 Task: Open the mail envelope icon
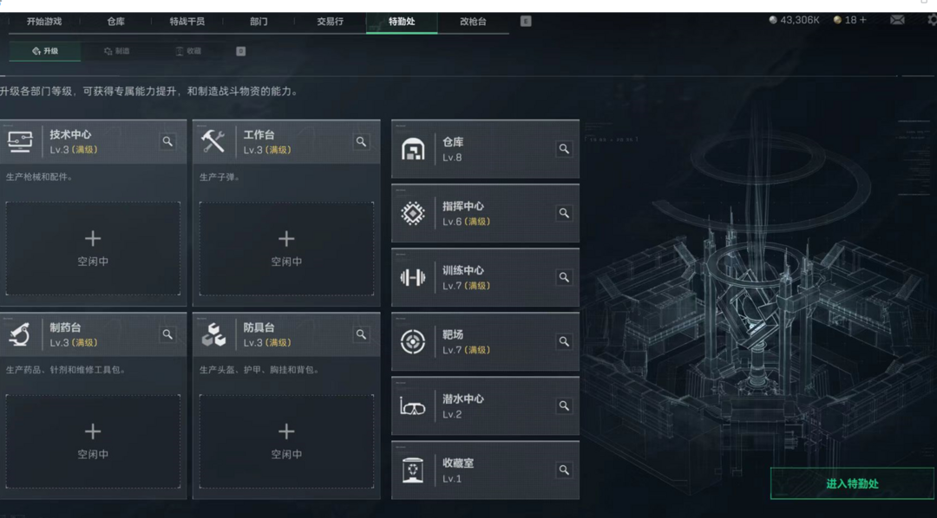(897, 20)
